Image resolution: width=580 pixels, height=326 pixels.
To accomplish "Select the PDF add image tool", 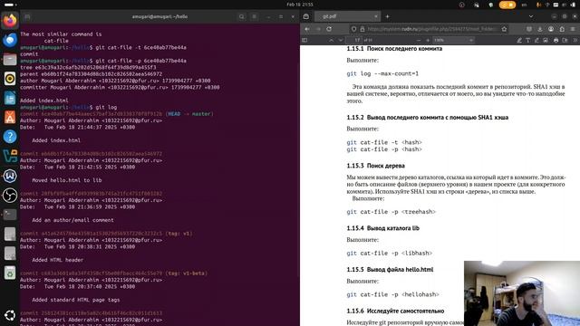I will click(546, 40).
